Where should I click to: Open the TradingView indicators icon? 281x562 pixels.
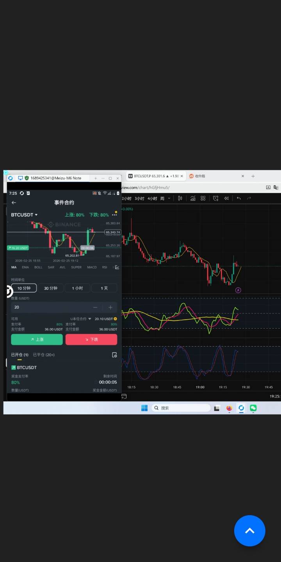click(x=193, y=198)
